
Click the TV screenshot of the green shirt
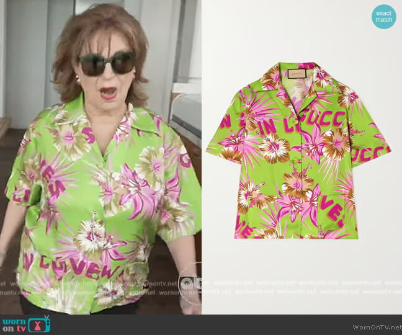pyautogui.click(x=100, y=157)
